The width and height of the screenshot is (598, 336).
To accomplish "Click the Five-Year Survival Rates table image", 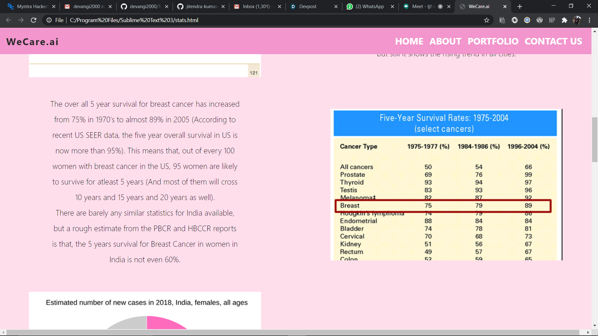I will [x=446, y=185].
